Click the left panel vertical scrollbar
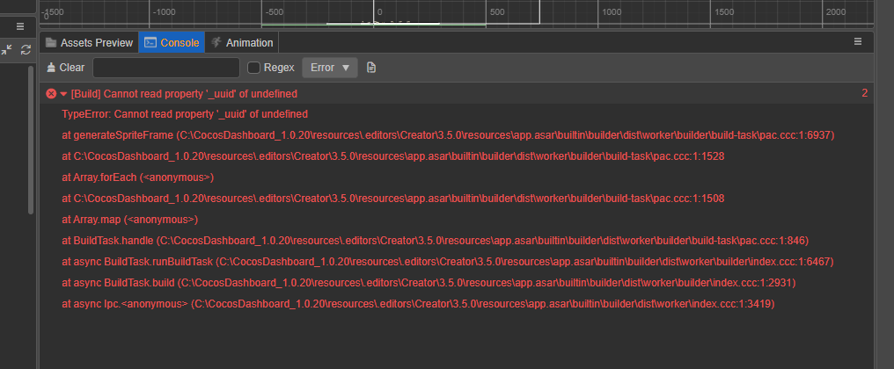Screen dimensions: 894x369 coord(31,140)
